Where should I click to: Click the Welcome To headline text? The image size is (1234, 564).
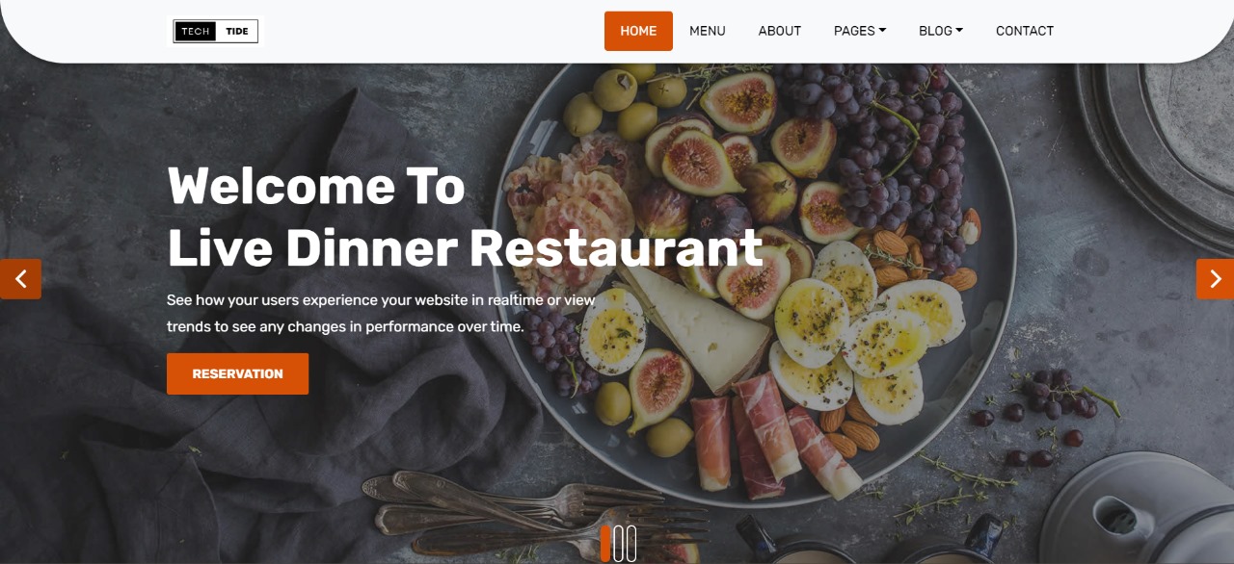pos(316,185)
